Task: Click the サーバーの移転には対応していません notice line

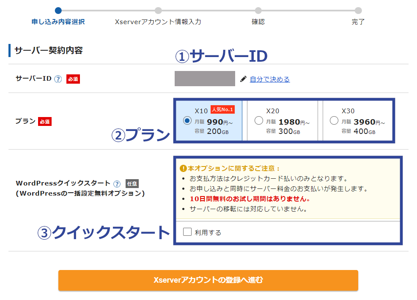Action: (248, 209)
